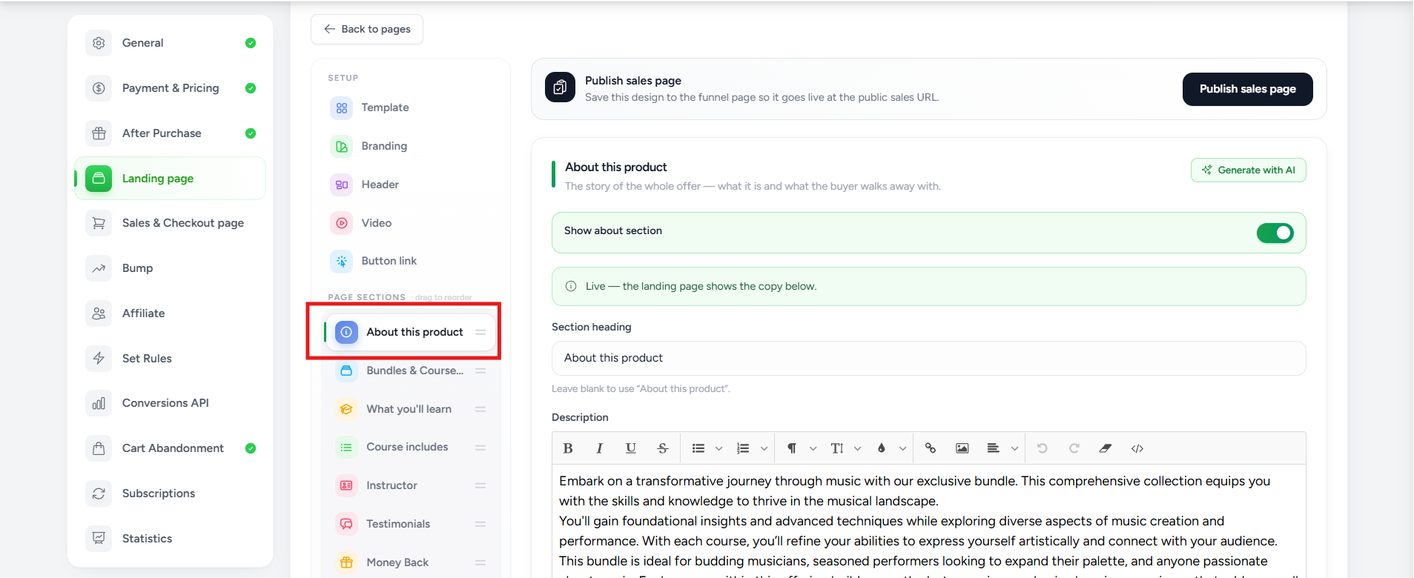The height and width of the screenshot is (578, 1414).
Task: Grab reorder handle for About this product
Action: 480,332
